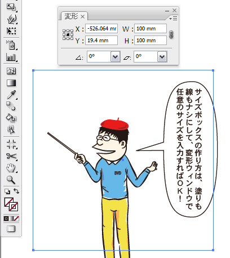Open the 変形 panel options menu

pos(173,19)
